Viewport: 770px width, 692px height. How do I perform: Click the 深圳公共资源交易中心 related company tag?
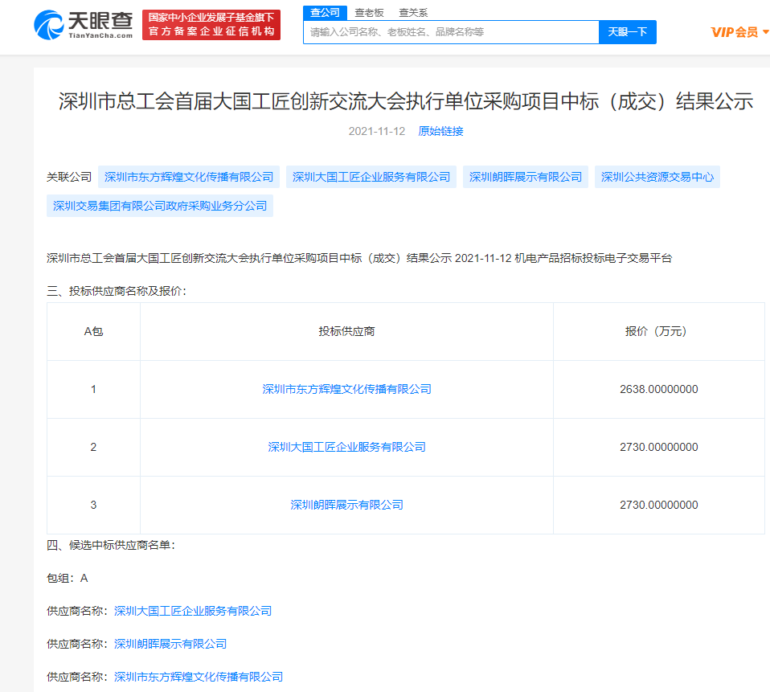[x=657, y=177]
